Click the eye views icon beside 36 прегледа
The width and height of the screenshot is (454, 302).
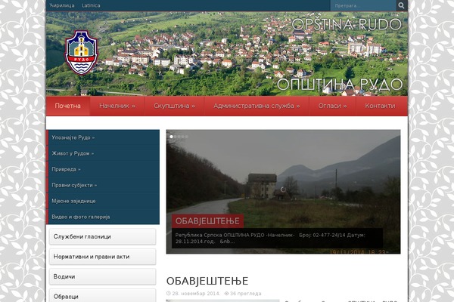[x=226, y=294]
